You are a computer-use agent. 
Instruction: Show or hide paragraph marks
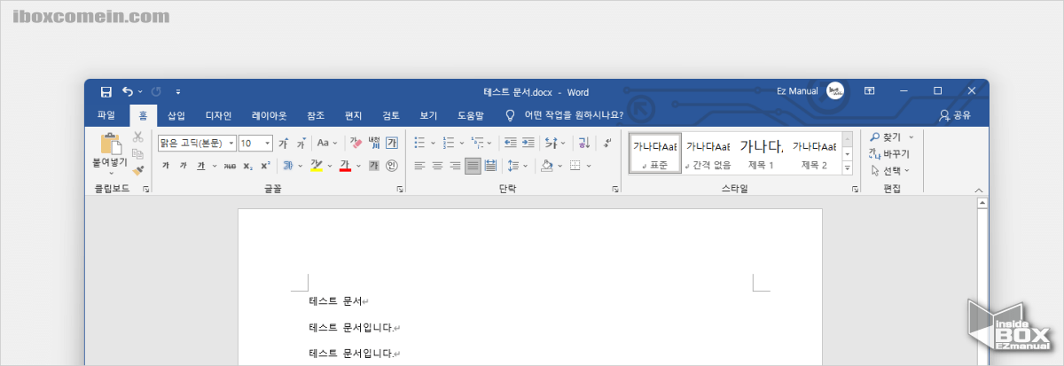[606, 143]
